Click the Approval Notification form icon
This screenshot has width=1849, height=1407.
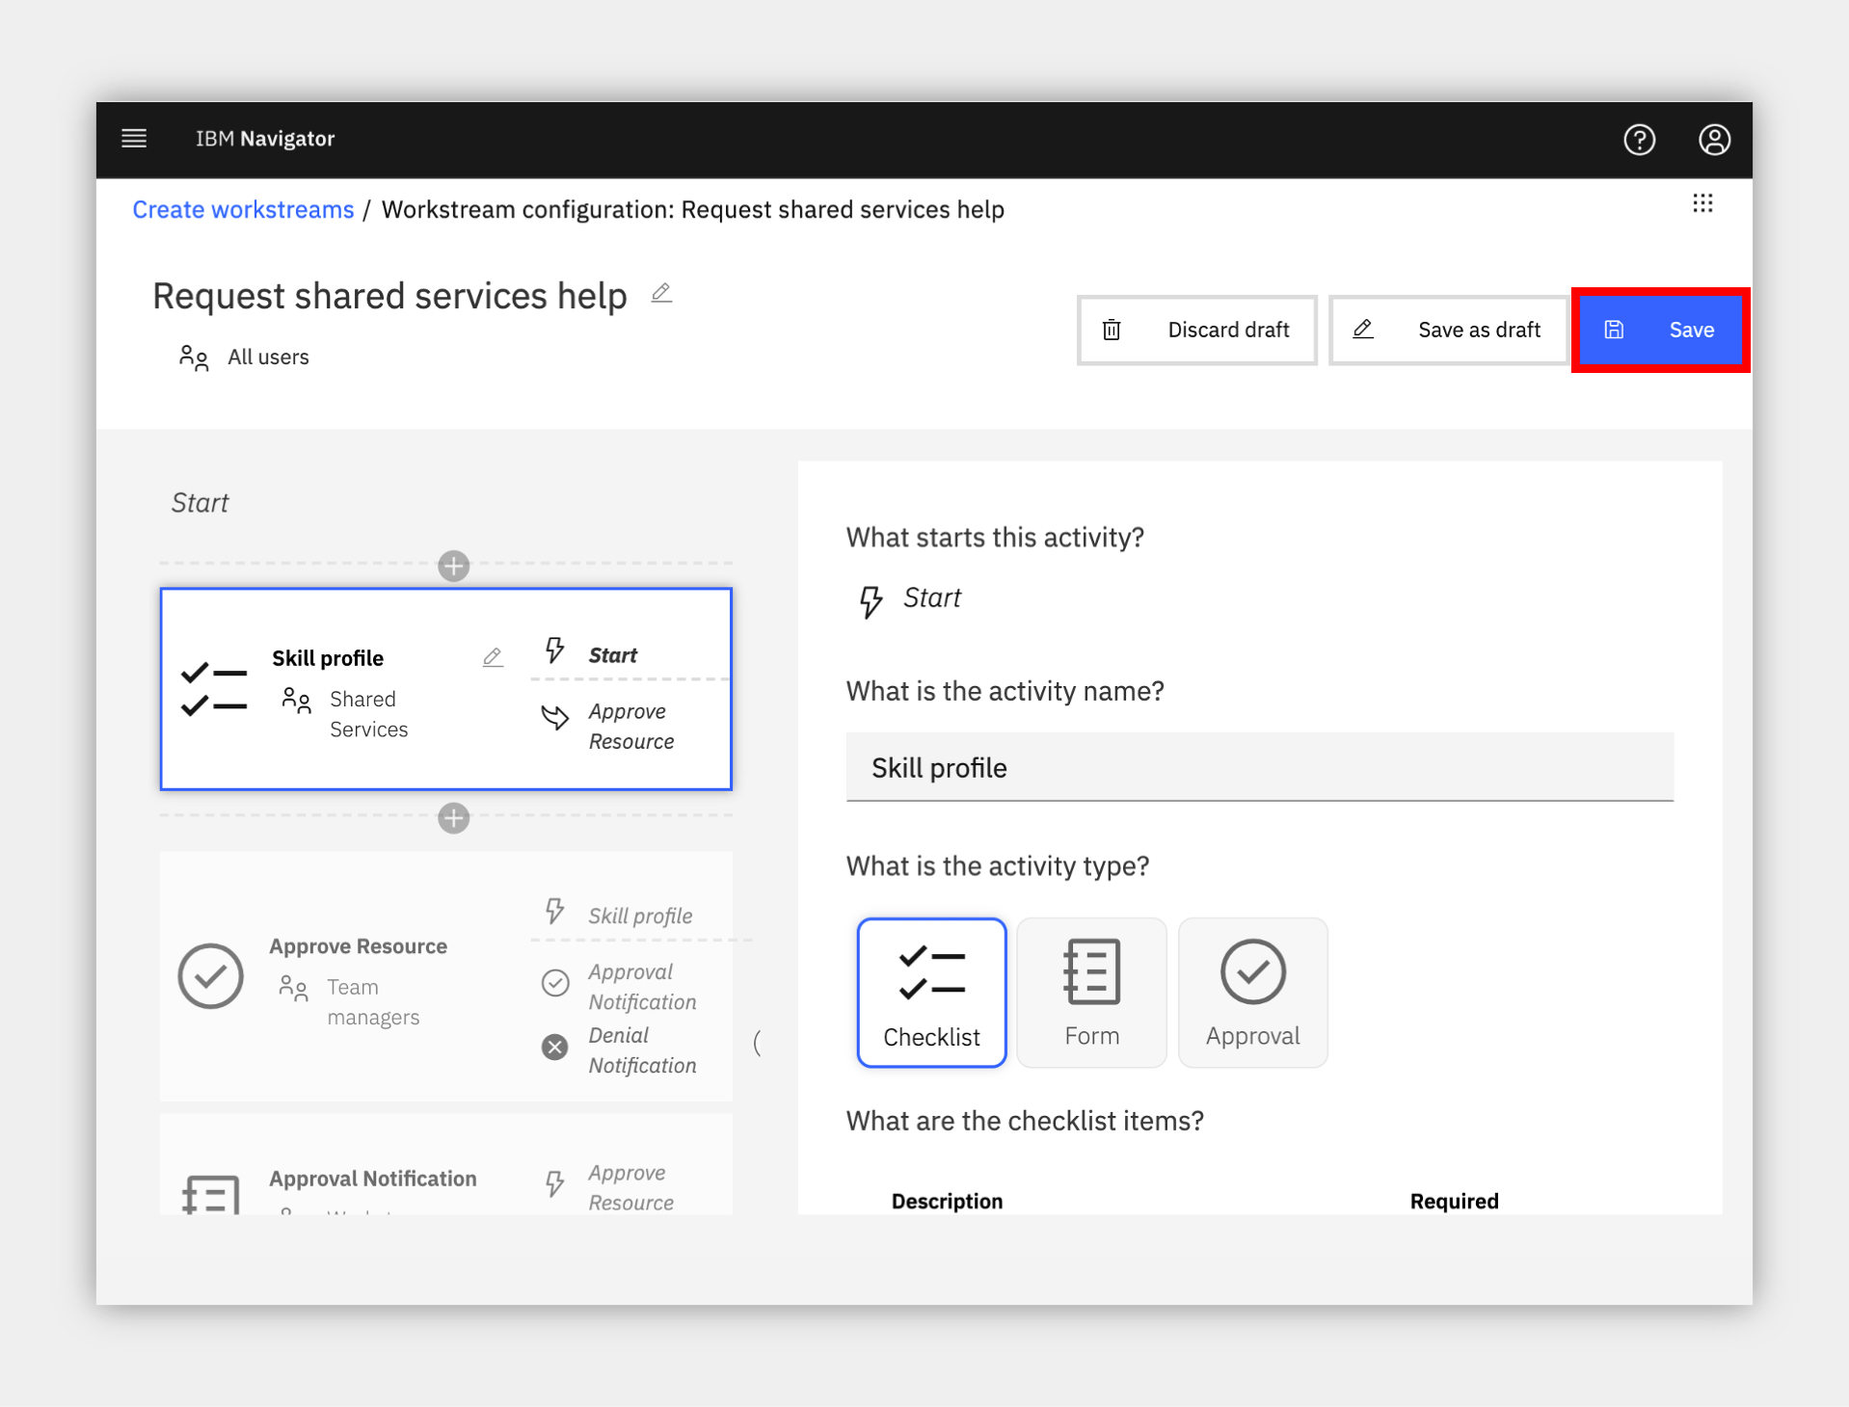click(210, 1194)
